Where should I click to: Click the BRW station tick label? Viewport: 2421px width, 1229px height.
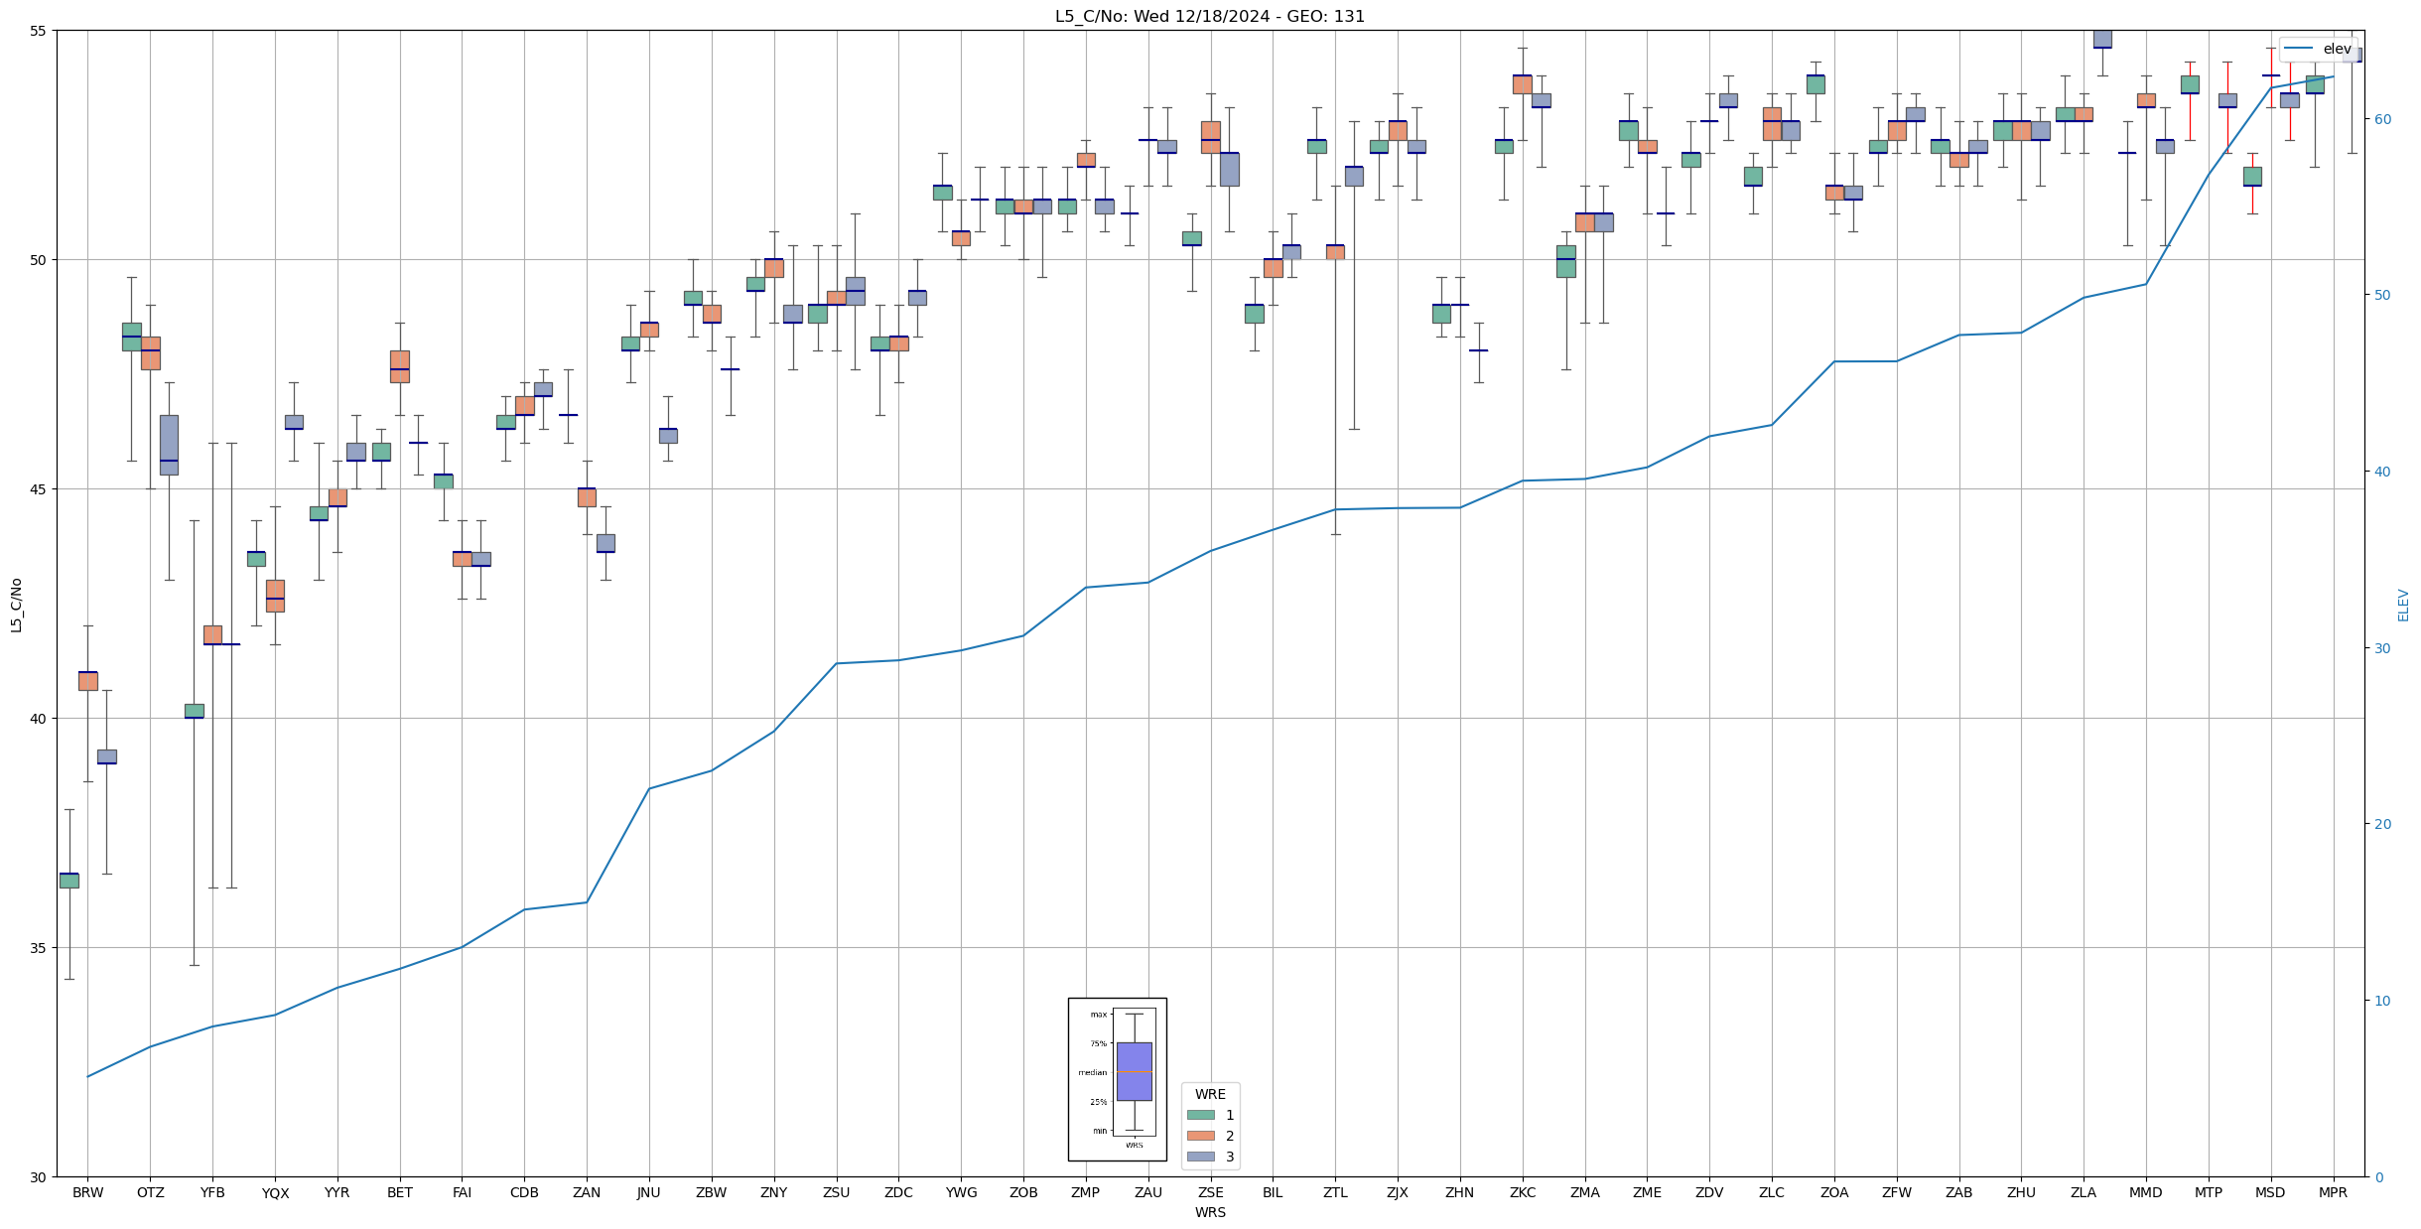click(87, 1192)
